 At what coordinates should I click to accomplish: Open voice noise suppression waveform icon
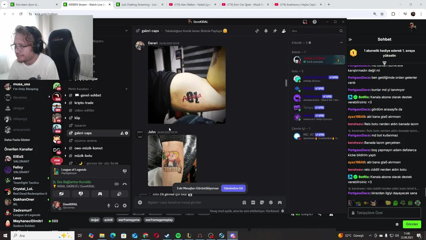coord(116,184)
